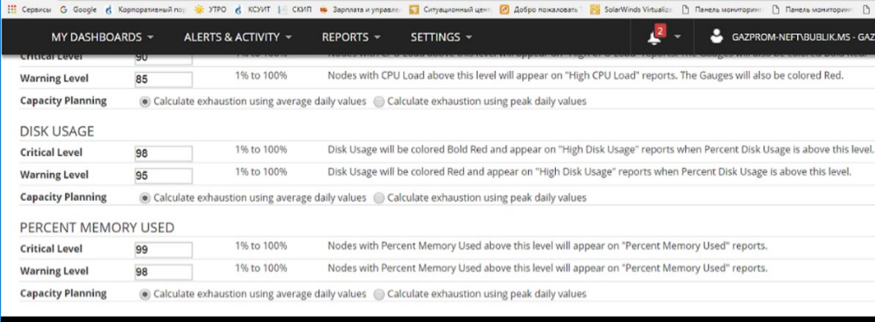Open the Reports menu
Screen dimensions: 875x322
pos(351,37)
